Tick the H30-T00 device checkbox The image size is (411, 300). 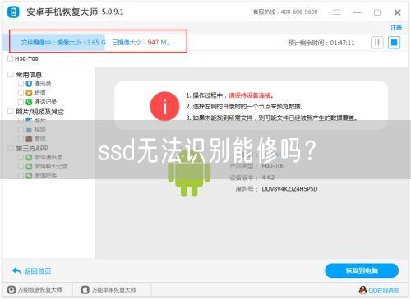[11, 58]
